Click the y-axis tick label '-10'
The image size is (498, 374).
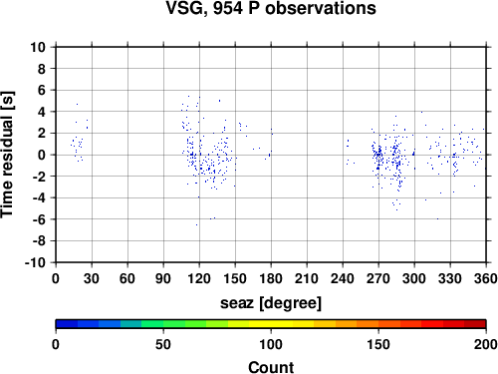click(35, 262)
